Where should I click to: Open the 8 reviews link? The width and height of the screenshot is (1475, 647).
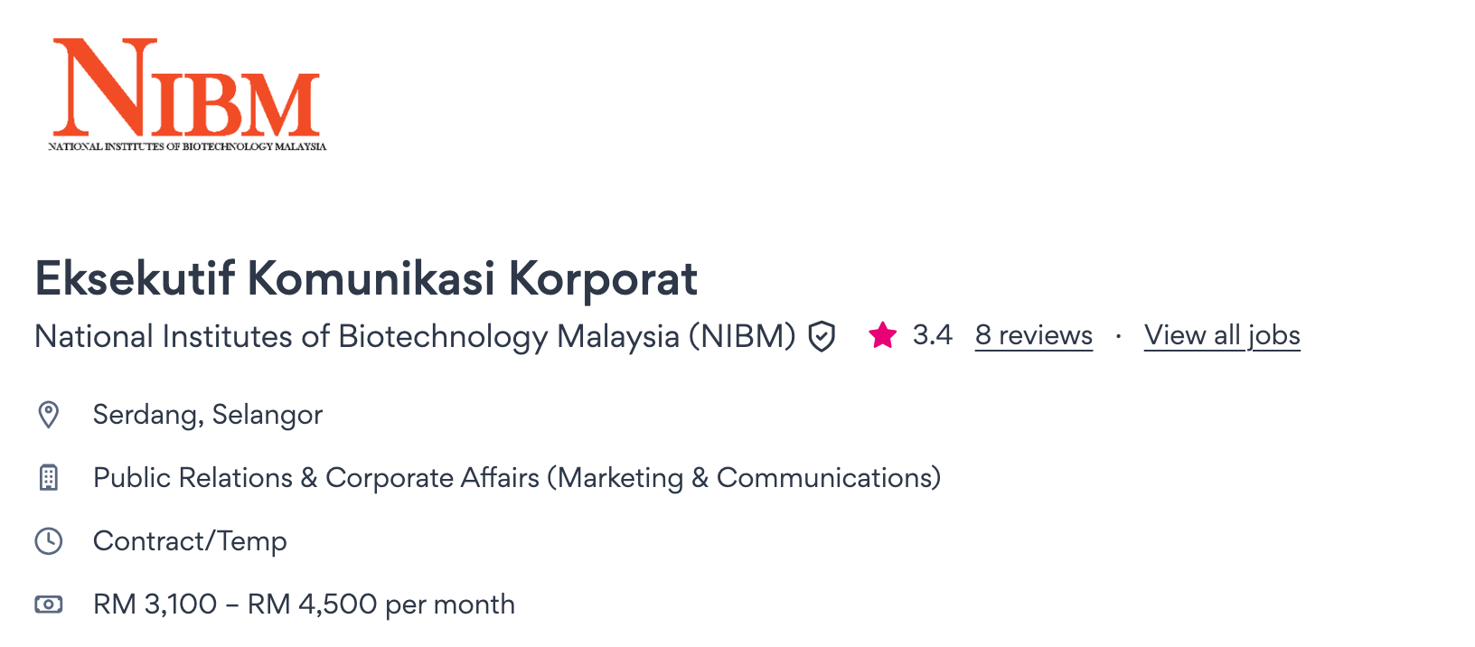[x=1033, y=335]
